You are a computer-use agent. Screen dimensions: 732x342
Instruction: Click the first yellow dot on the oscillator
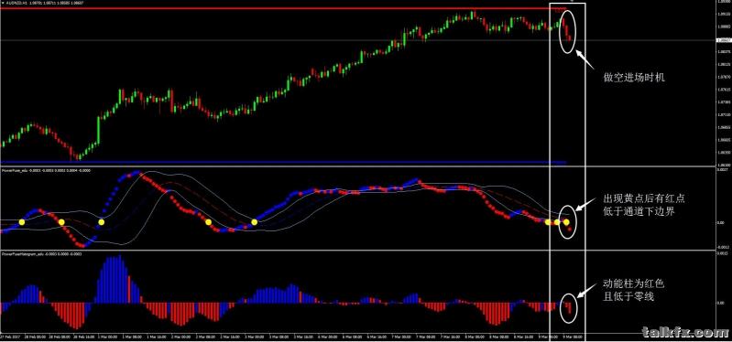click(x=21, y=222)
